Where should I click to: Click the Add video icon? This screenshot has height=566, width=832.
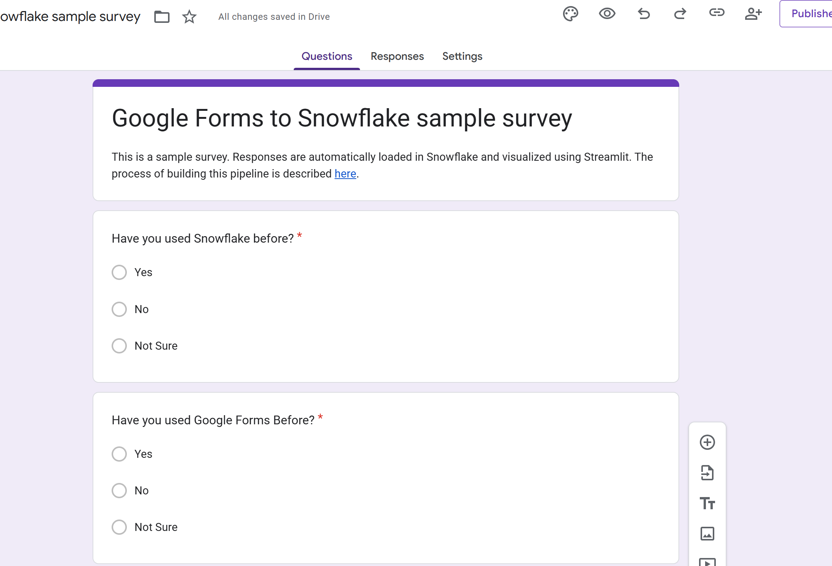707,562
